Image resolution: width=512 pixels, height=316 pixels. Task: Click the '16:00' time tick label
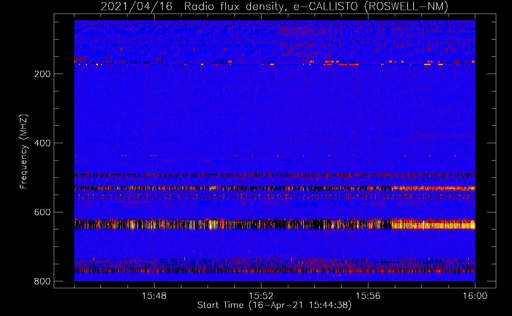(x=475, y=296)
